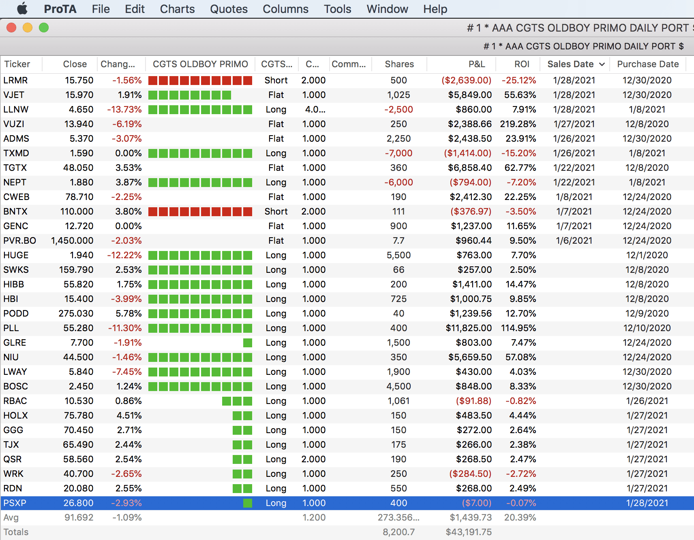Viewport: 694px width, 540px height.
Task: Select the HOLX ticker
Action: 15,415
